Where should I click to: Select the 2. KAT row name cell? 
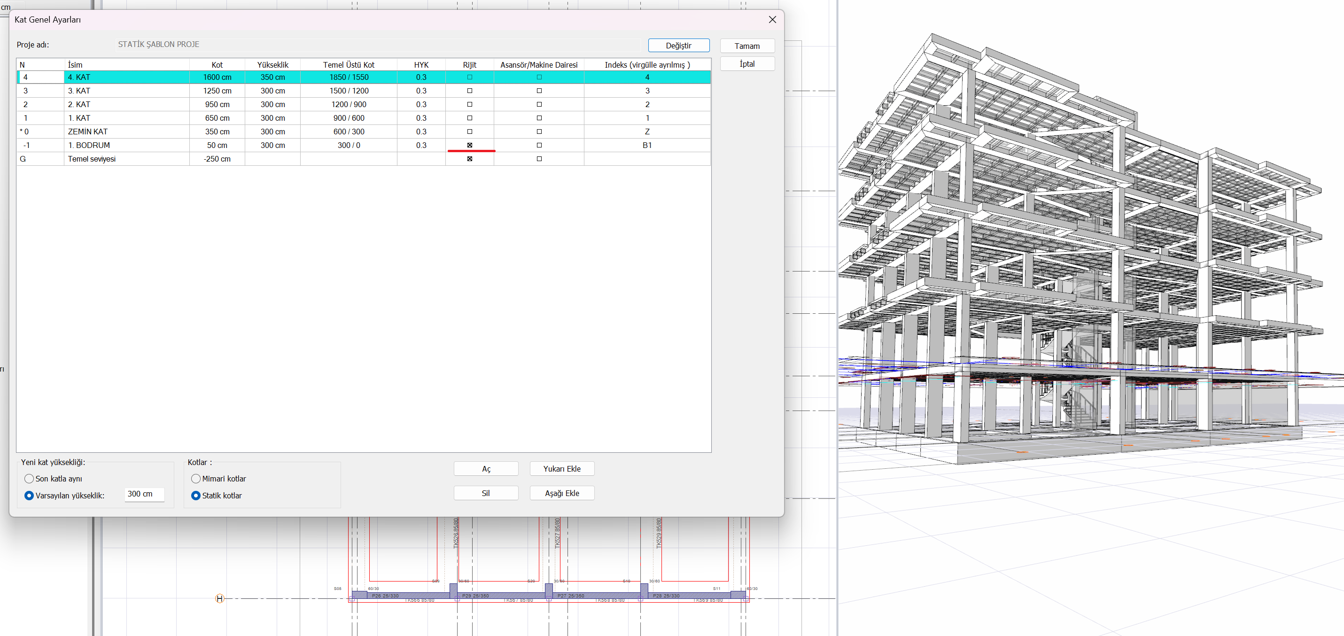pos(126,104)
